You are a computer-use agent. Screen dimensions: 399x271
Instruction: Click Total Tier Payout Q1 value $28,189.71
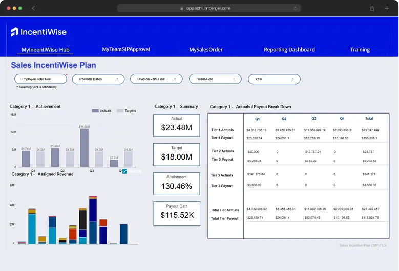(255, 218)
